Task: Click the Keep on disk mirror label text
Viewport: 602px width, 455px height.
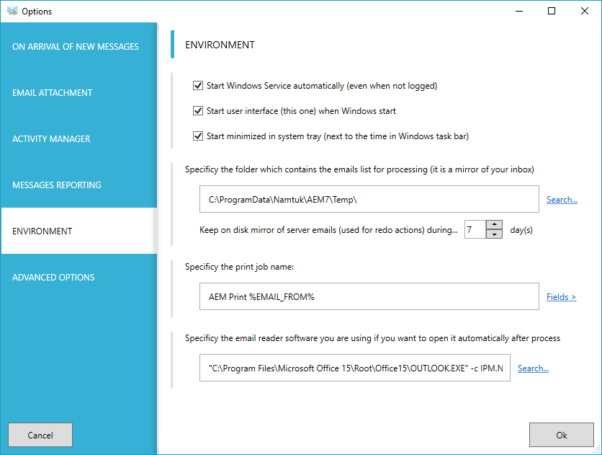Action: click(328, 230)
